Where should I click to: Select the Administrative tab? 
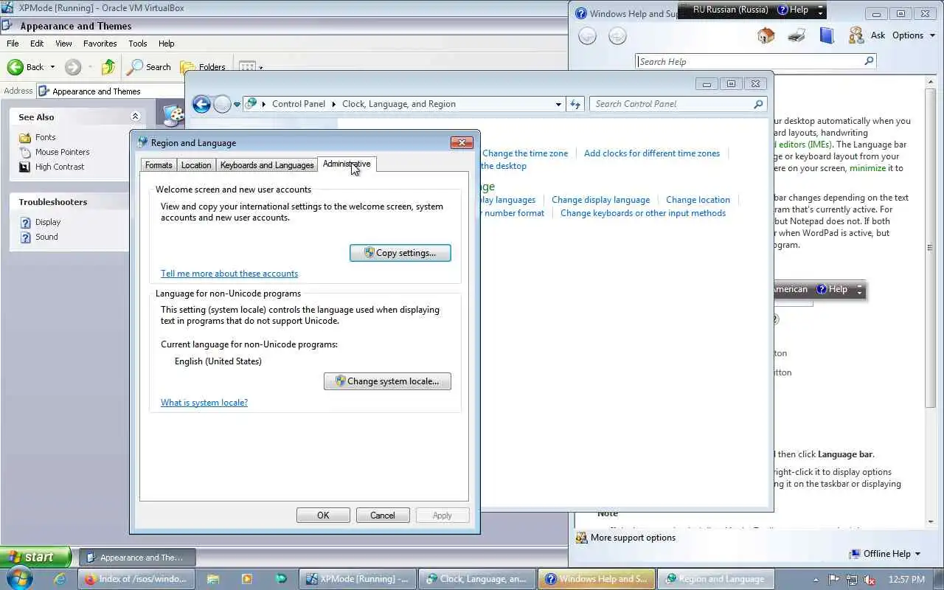(x=347, y=164)
